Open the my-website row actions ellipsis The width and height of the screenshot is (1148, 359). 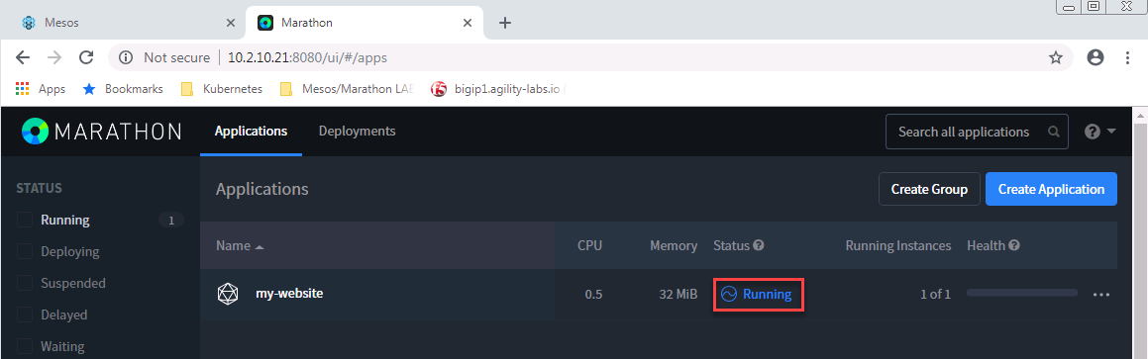coord(1101,294)
